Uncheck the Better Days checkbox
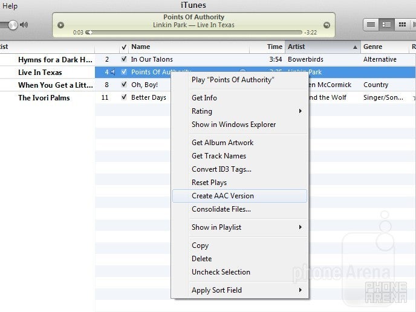 tap(124, 97)
